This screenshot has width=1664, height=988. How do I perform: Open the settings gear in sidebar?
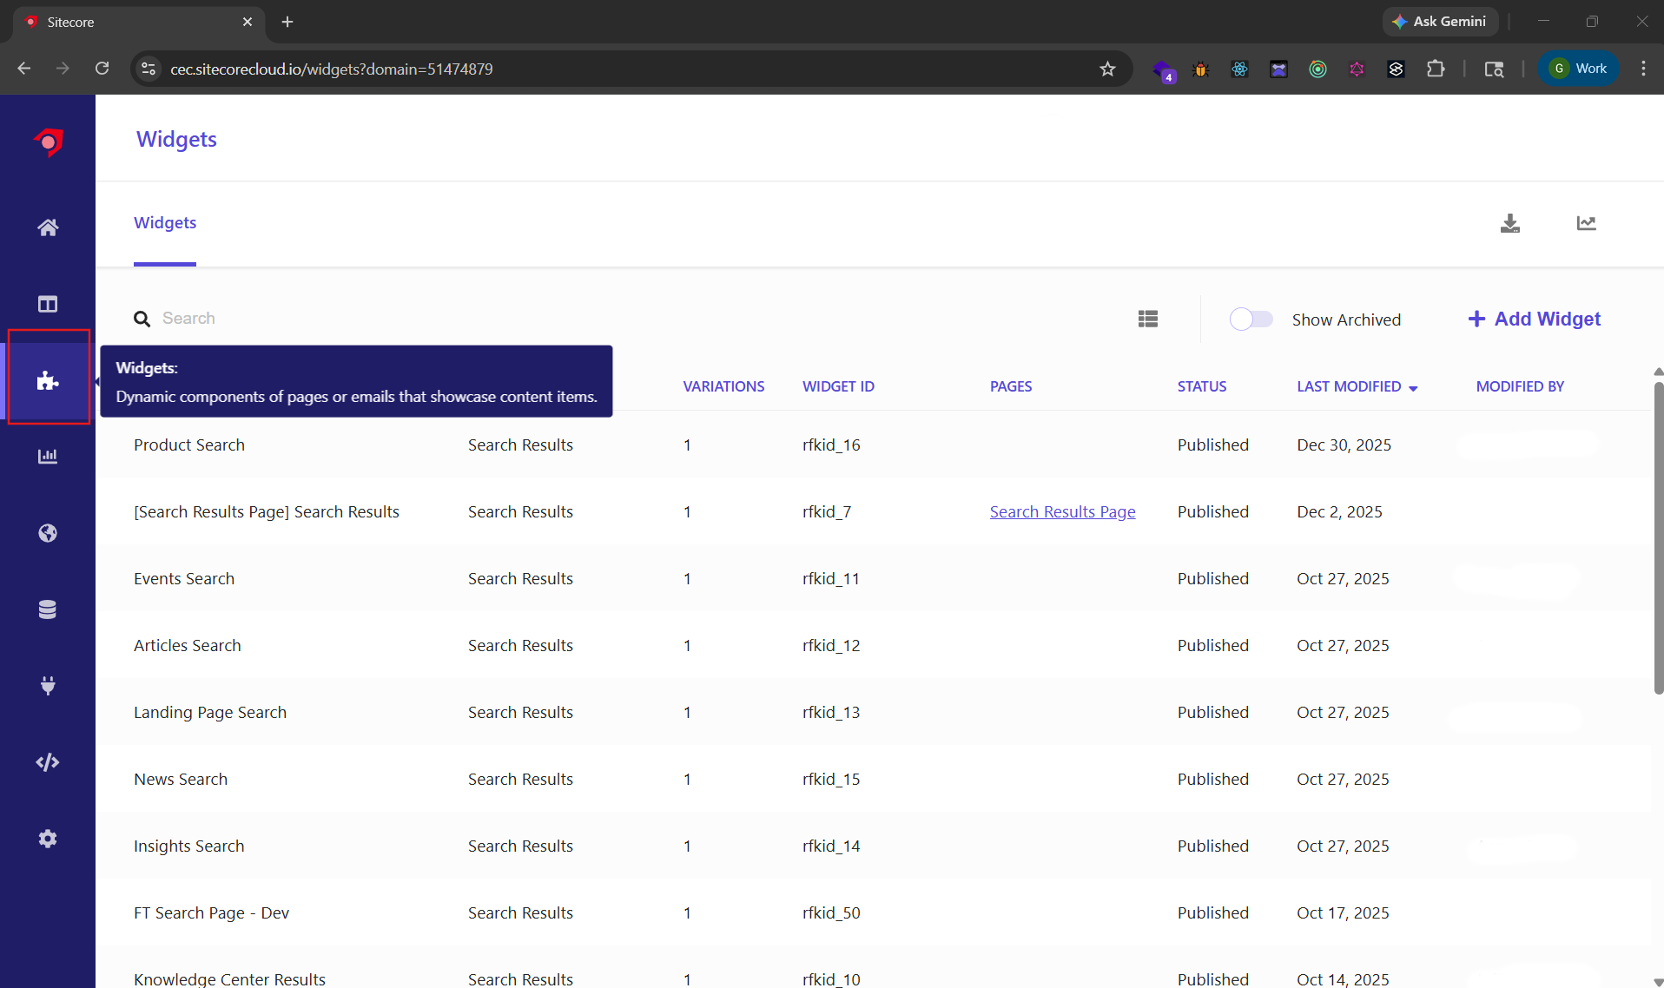click(x=48, y=839)
